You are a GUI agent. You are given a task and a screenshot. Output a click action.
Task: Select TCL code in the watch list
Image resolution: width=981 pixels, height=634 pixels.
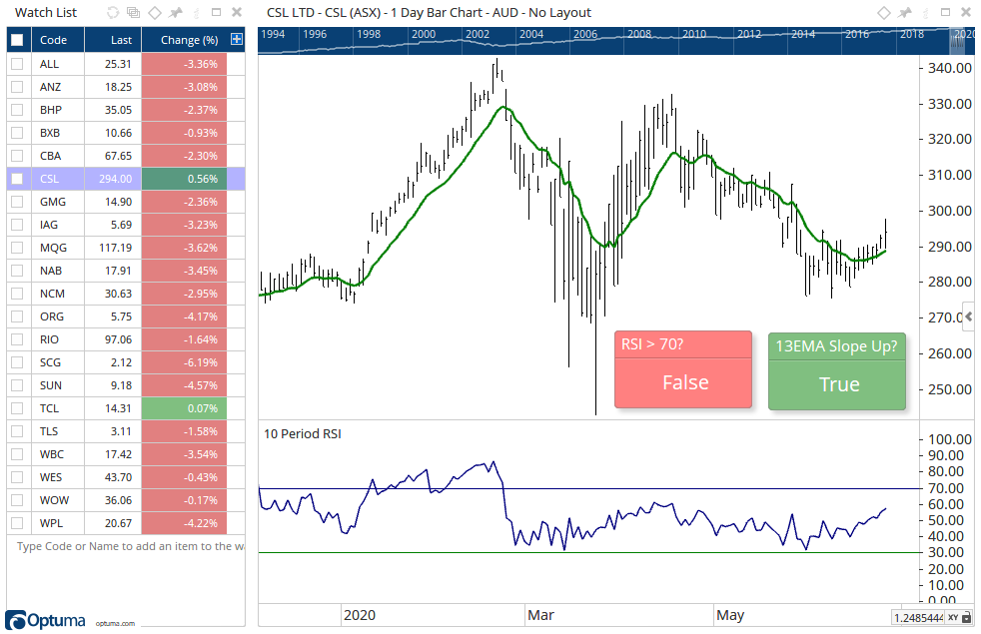pos(49,408)
